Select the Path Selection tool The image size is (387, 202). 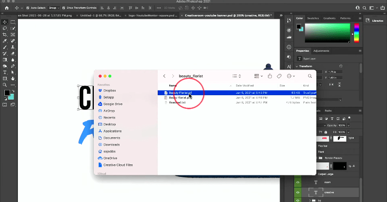click(13, 72)
